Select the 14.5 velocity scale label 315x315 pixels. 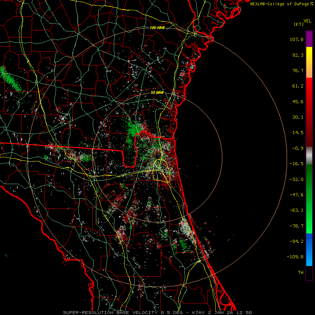tap(298, 133)
